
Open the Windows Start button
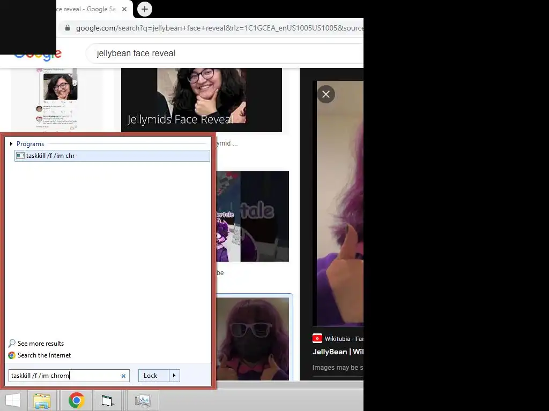(13, 400)
